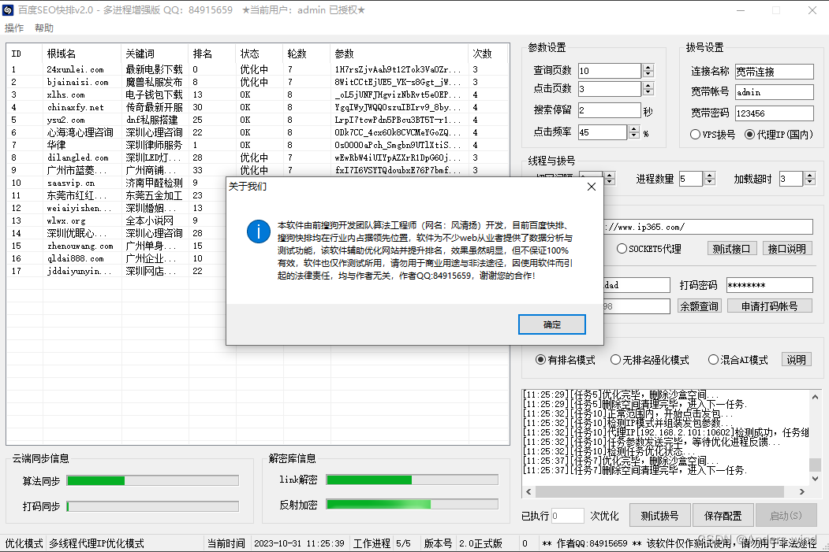
Task: Click the 搜索停留 input field
Action: click(609, 110)
